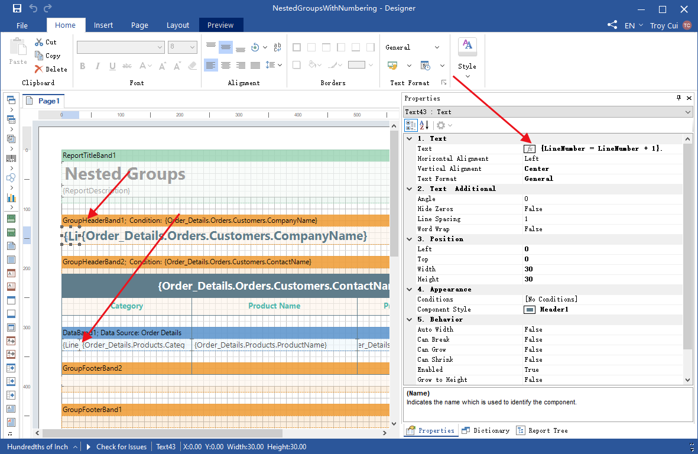This screenshot has height=454, width=698.
Task: Click the barcode component in left toolbox
Action: pos(11,158)
